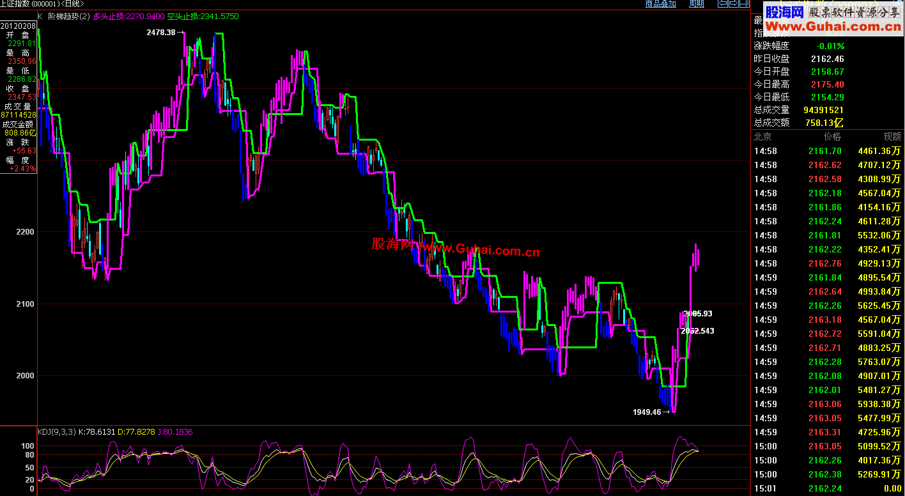The image size is (905, 496).
Task: Click the tick amount 4895.54万
Action: coord(880,277)
